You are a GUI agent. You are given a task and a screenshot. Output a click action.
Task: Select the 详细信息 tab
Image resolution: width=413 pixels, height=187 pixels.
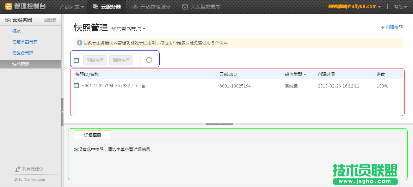[93, 135]
